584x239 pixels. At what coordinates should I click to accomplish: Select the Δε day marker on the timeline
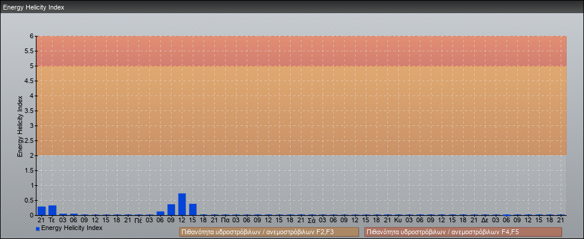pos(485,220)
